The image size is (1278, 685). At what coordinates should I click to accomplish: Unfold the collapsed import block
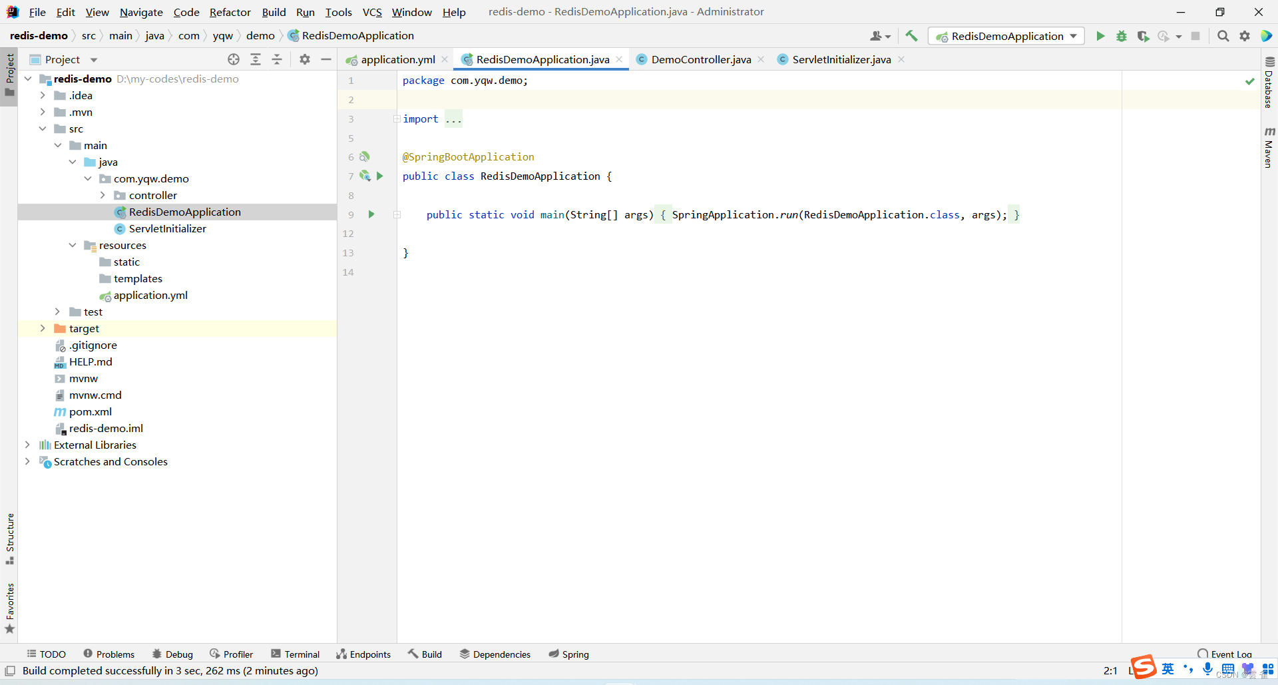(x=397, y=118)
